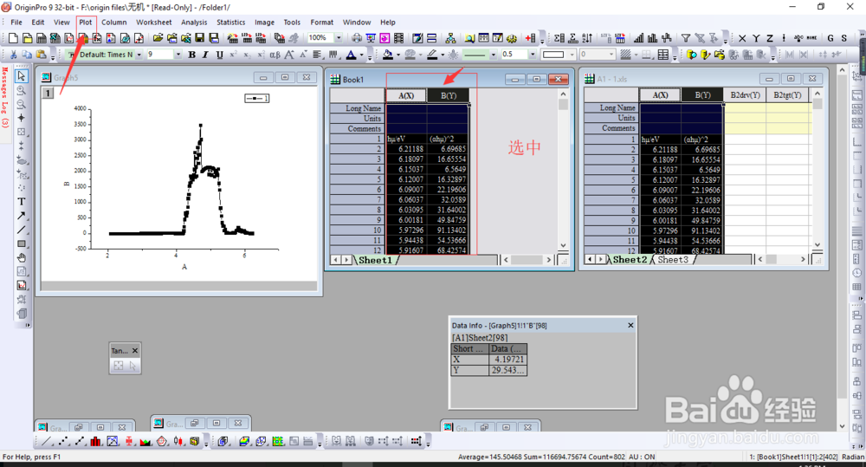Select the Screen Reader crosshair tool
This screenshot has height=467, width=866.
coord(21,118)
